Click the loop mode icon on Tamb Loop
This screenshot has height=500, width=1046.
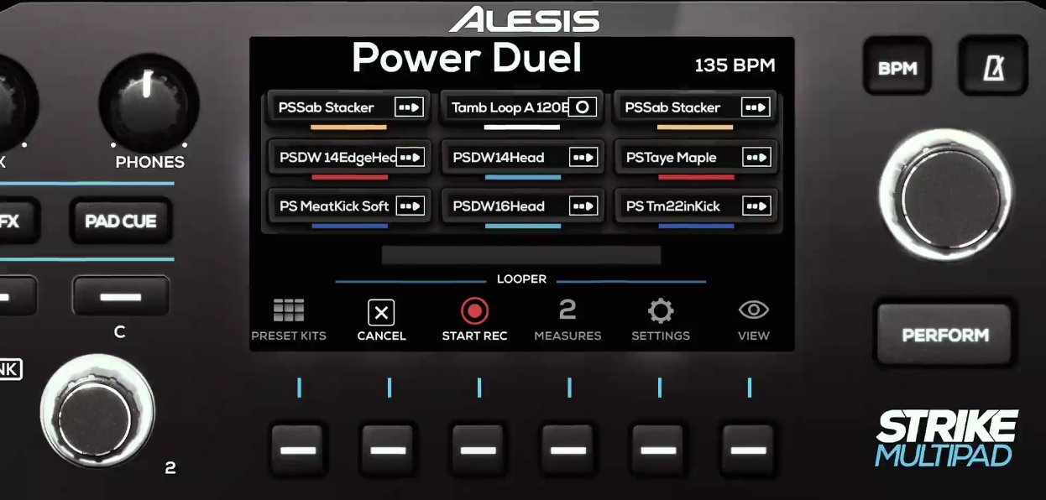pyautogui.click(x=583, y=107)
